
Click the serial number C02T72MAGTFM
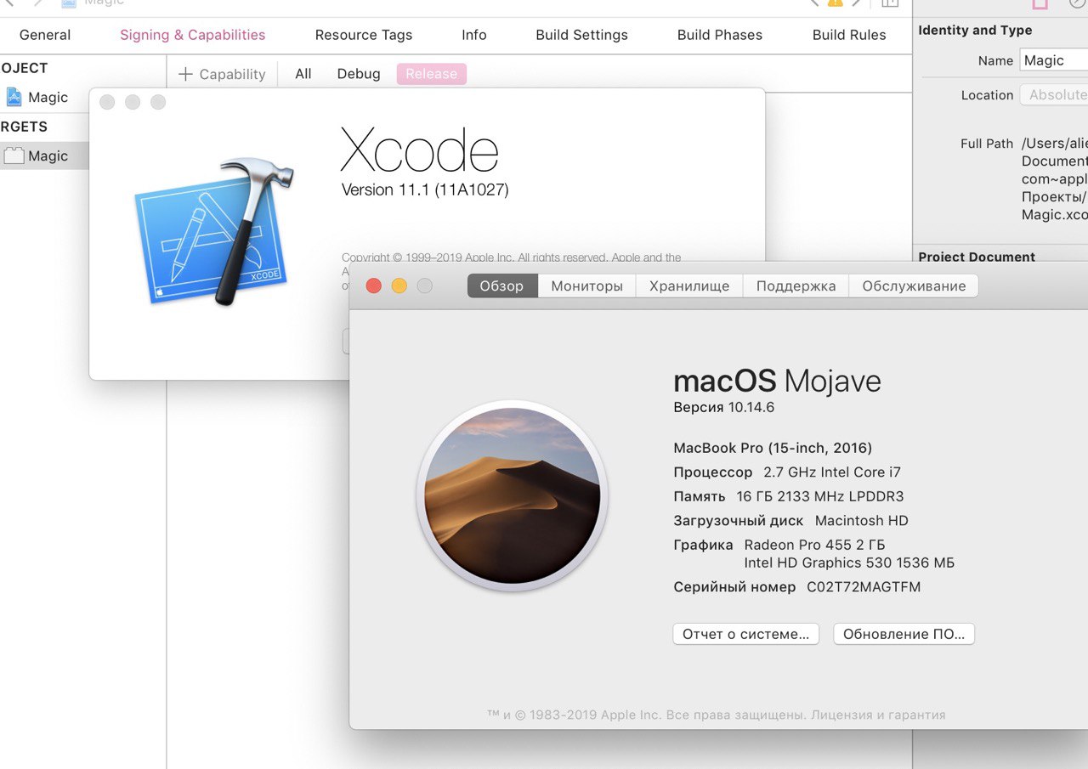[x=864, y=587]
